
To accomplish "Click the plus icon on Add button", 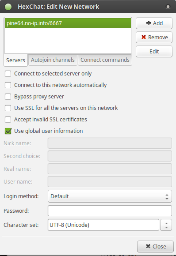I will 148,23.
